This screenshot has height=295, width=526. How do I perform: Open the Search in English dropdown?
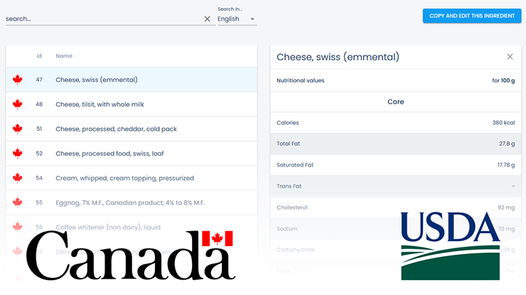237,19
